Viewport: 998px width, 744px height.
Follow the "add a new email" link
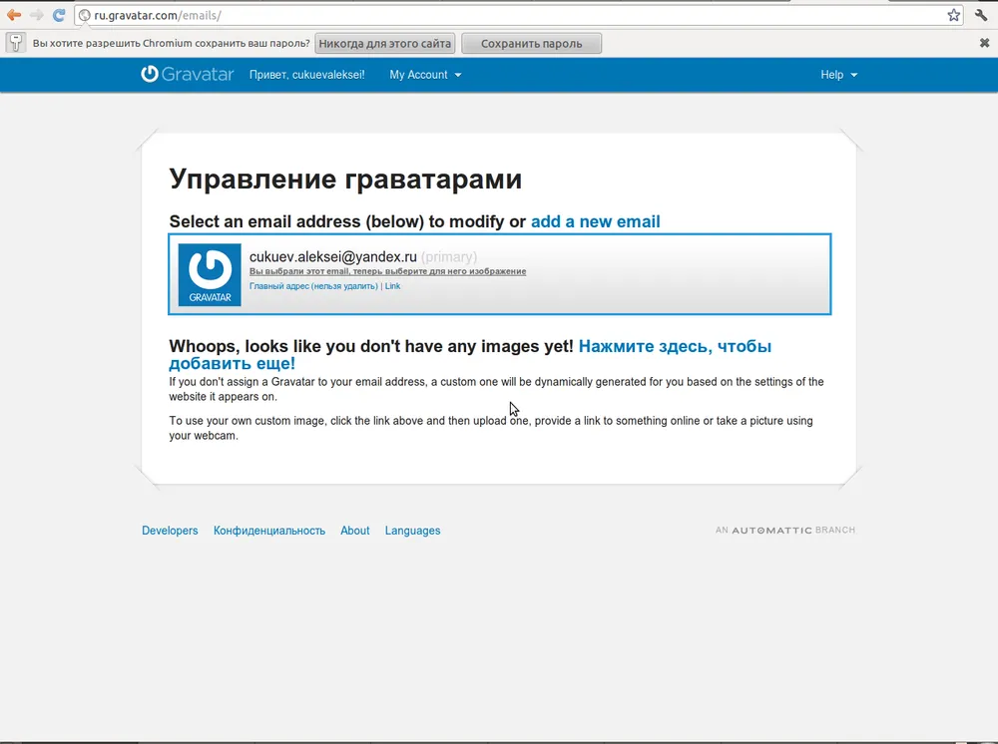(x=595, y=221)
